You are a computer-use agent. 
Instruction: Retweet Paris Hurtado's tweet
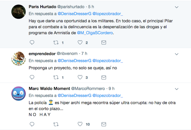[56, 43]
